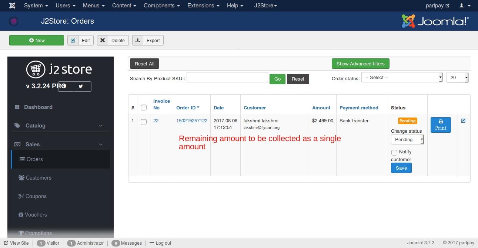Viewport: 478px width, 248px height.
Task: Click the Joomla logo icon in top bar
Action: click(x=12, y=6)
